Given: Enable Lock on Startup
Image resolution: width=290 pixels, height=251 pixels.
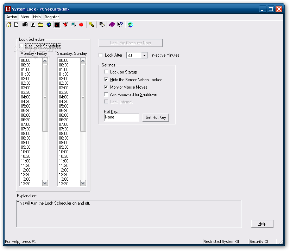Looking at the screenshot, I should click(106, 72).
